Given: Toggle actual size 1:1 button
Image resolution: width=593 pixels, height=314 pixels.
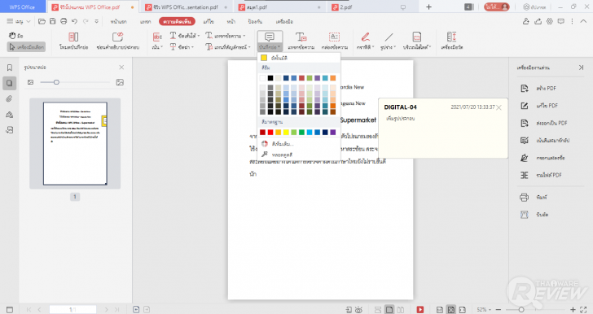Looking at the screenshot, I should (440, 309).
